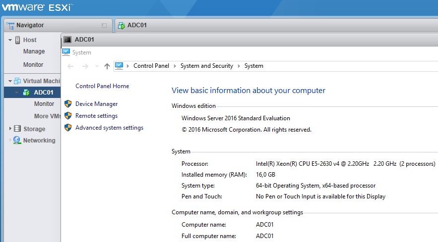This screenshot has width=438, height=242.
Task: Click the Device Manager shield icon
Action: (68, 104)
